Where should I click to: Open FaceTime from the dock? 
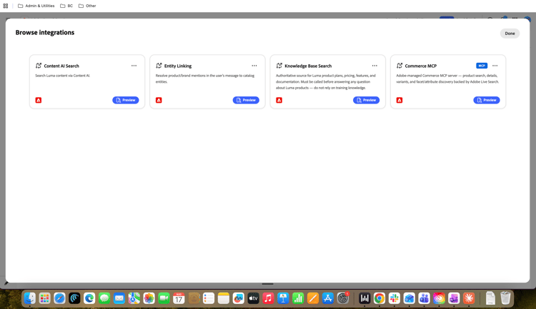[x=164, y=298]
